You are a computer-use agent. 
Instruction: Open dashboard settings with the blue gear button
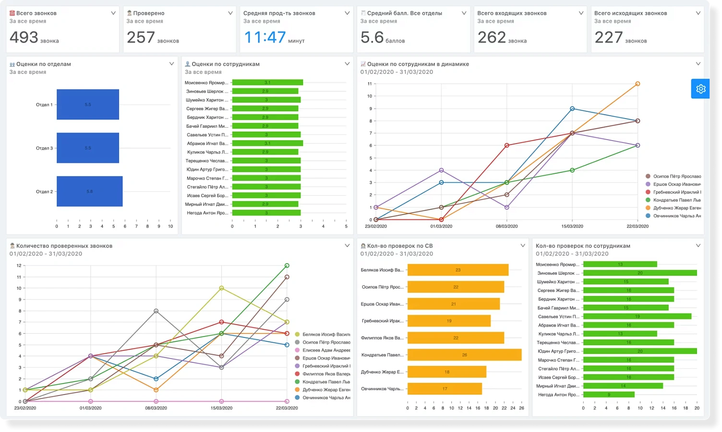pyautogui.click(x=700, y=89)
